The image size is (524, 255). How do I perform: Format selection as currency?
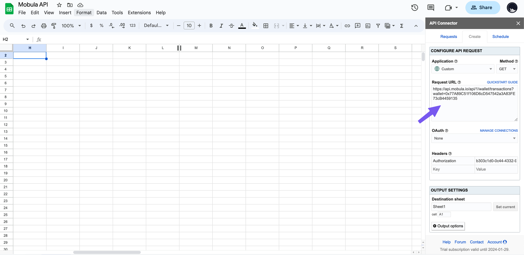point(91,26)
